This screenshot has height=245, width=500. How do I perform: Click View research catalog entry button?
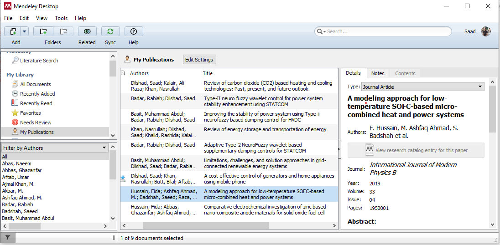(x=416, y=150)
